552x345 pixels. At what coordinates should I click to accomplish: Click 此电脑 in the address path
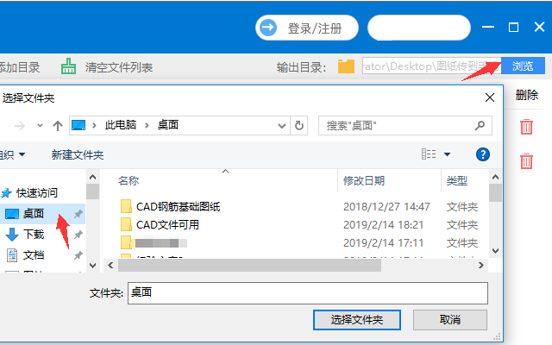(121, 125)
